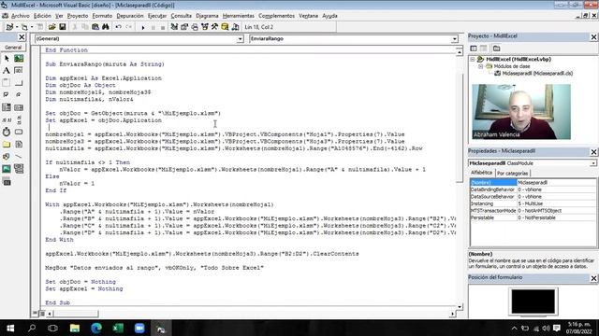Click the Start (run) play icon
Viewport: 599px width, 336px height.
pyautogui.click(x=143, y=27)
